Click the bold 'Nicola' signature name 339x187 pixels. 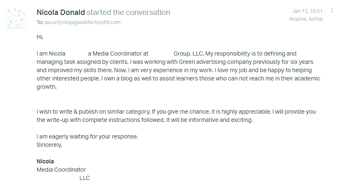click(45, 162)
